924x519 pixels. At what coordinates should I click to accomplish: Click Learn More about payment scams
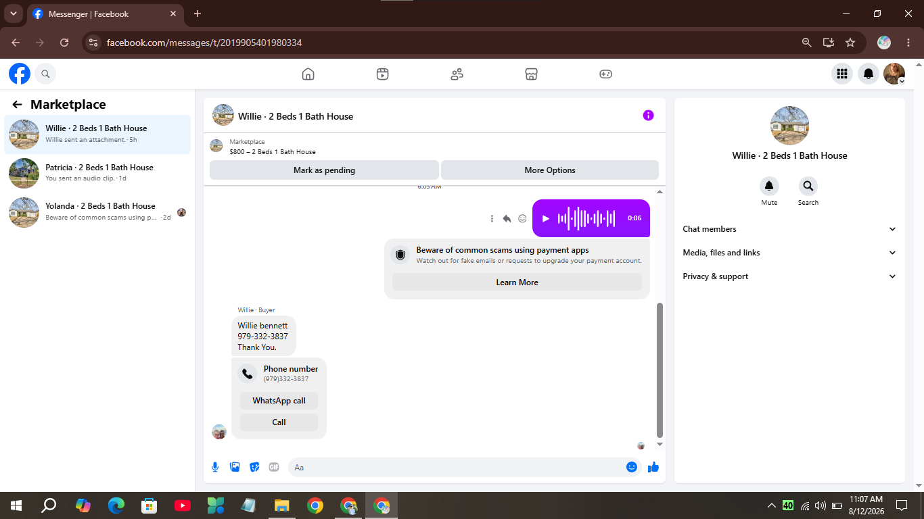click(x=517, y=282)
